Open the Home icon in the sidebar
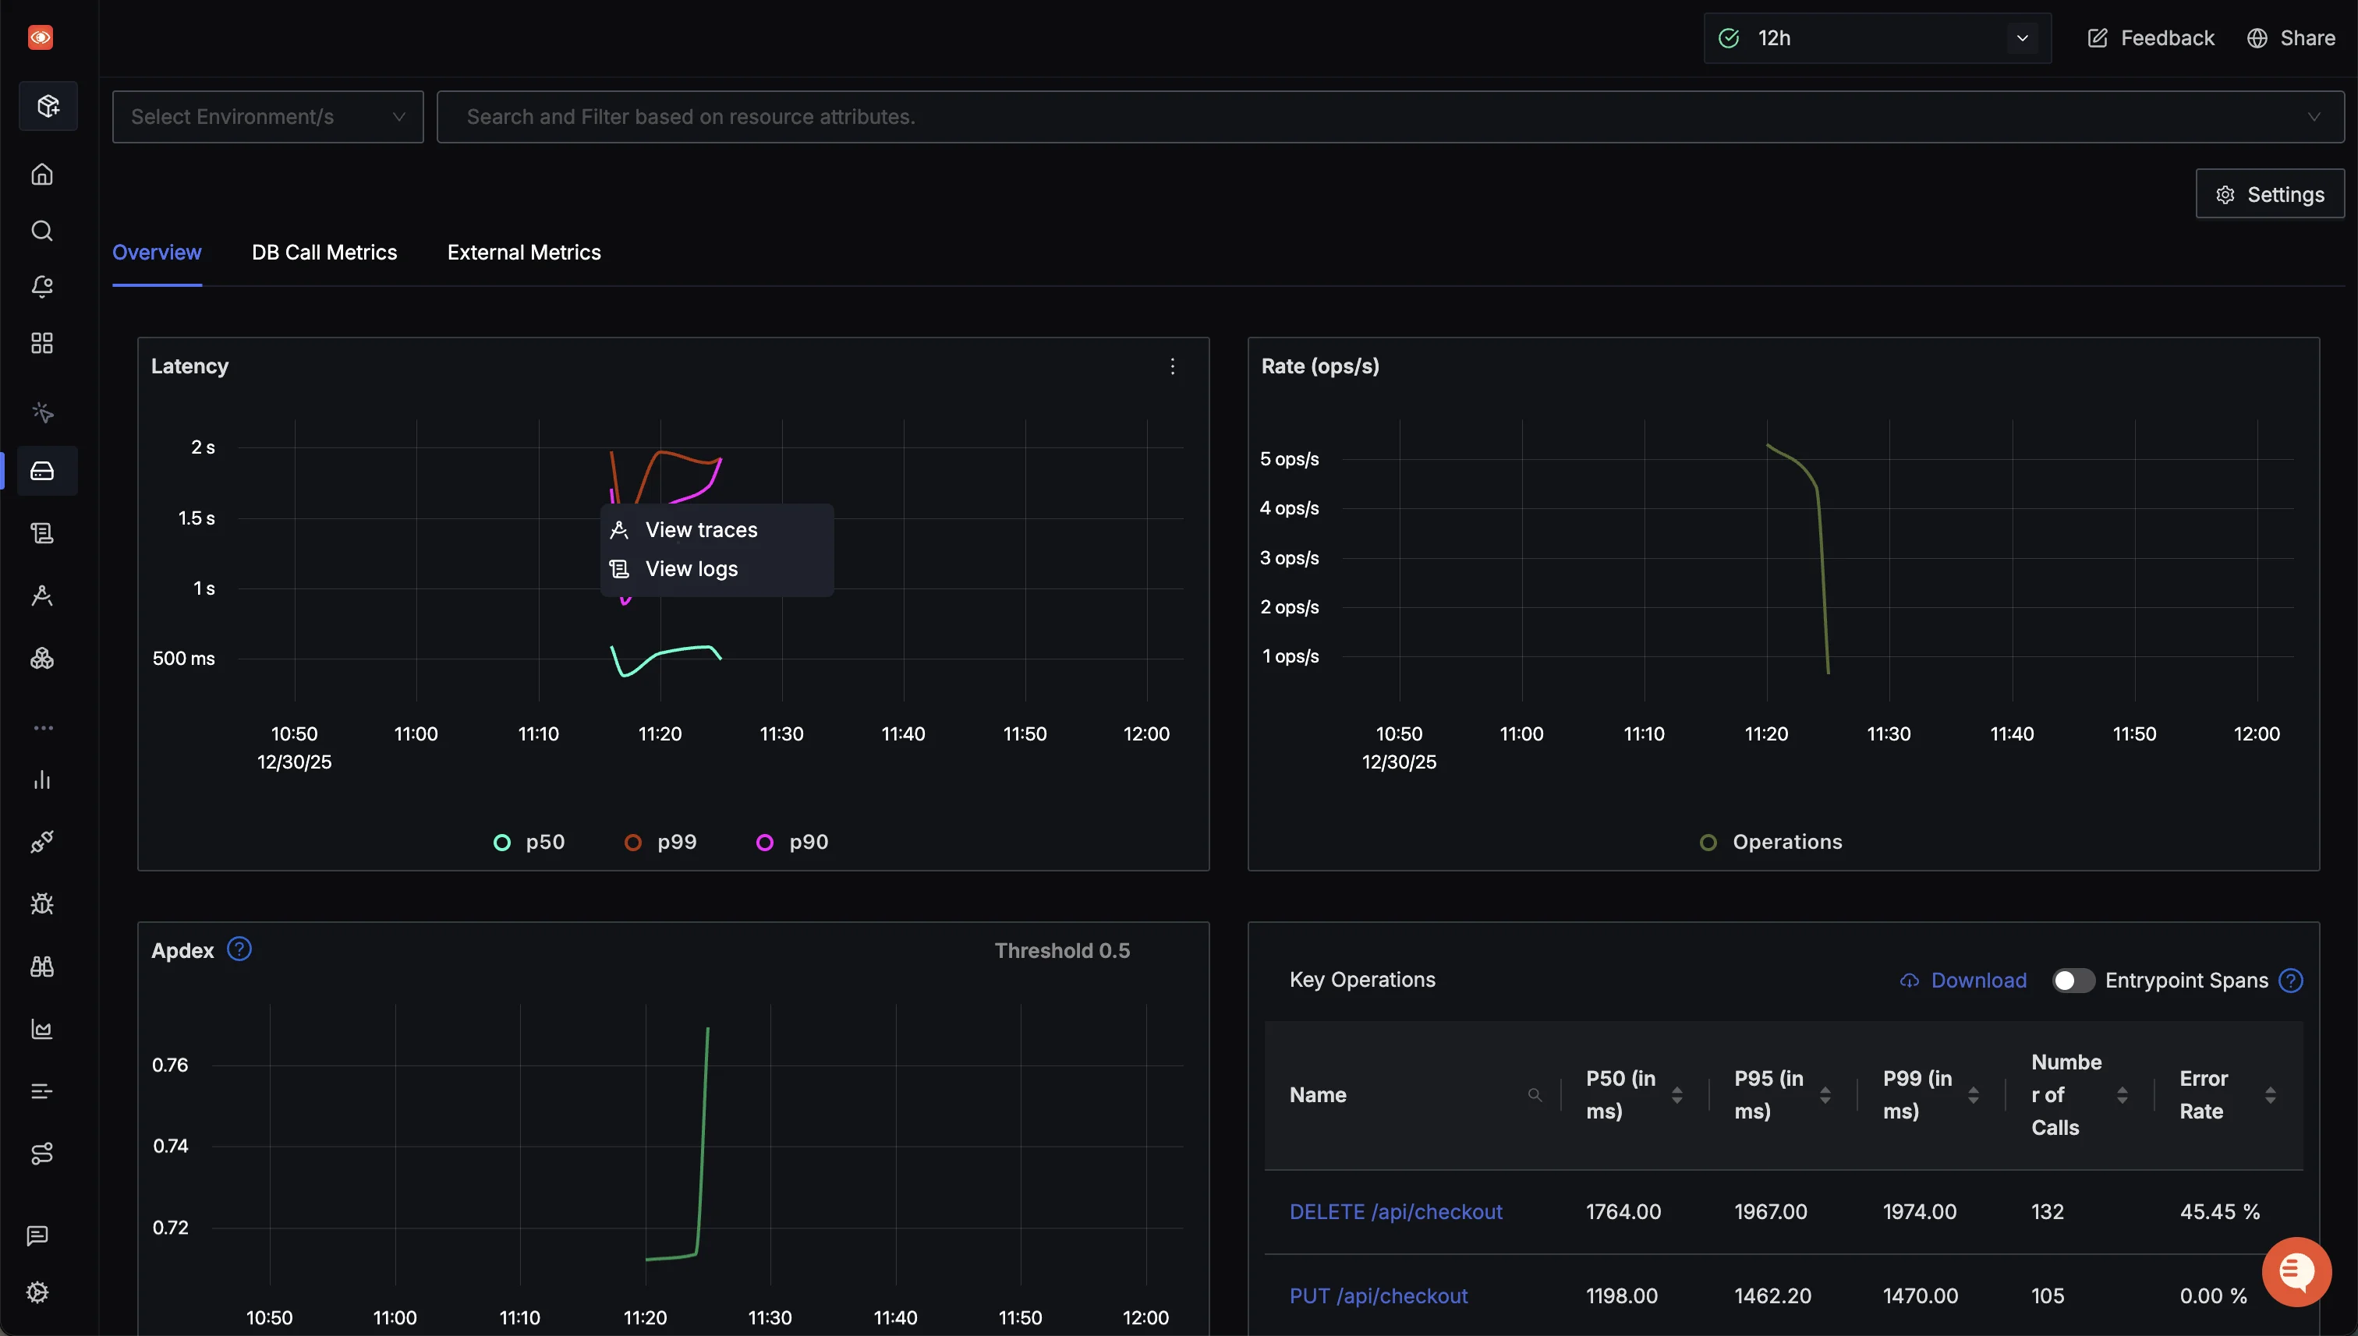 coord(42,175)
